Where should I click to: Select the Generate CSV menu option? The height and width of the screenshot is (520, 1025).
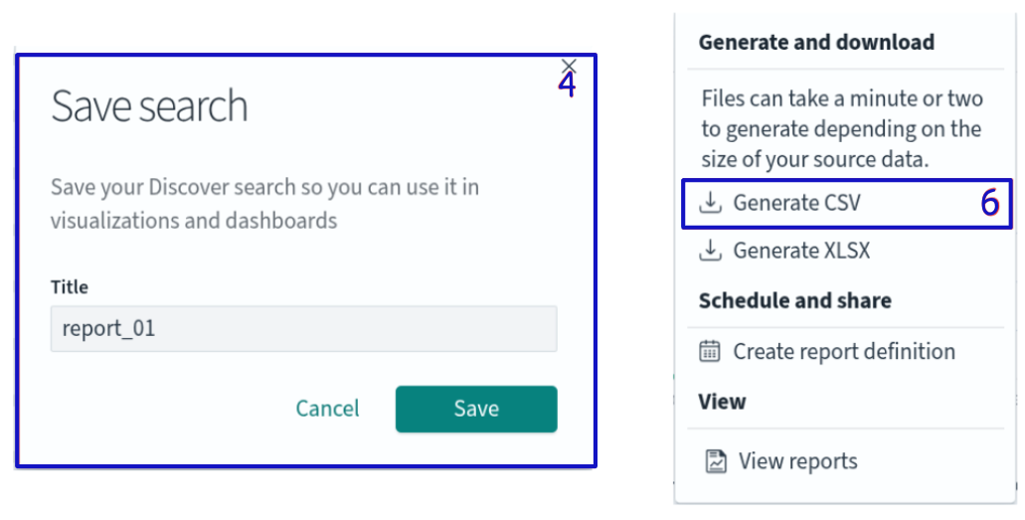[x=796, y=203]
